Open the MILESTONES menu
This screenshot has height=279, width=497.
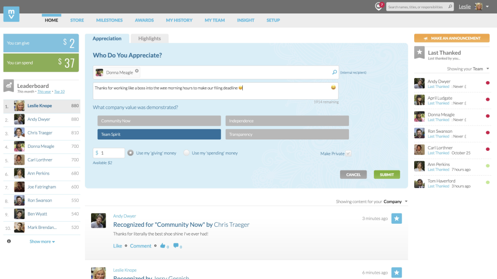[x=109, y=20]
